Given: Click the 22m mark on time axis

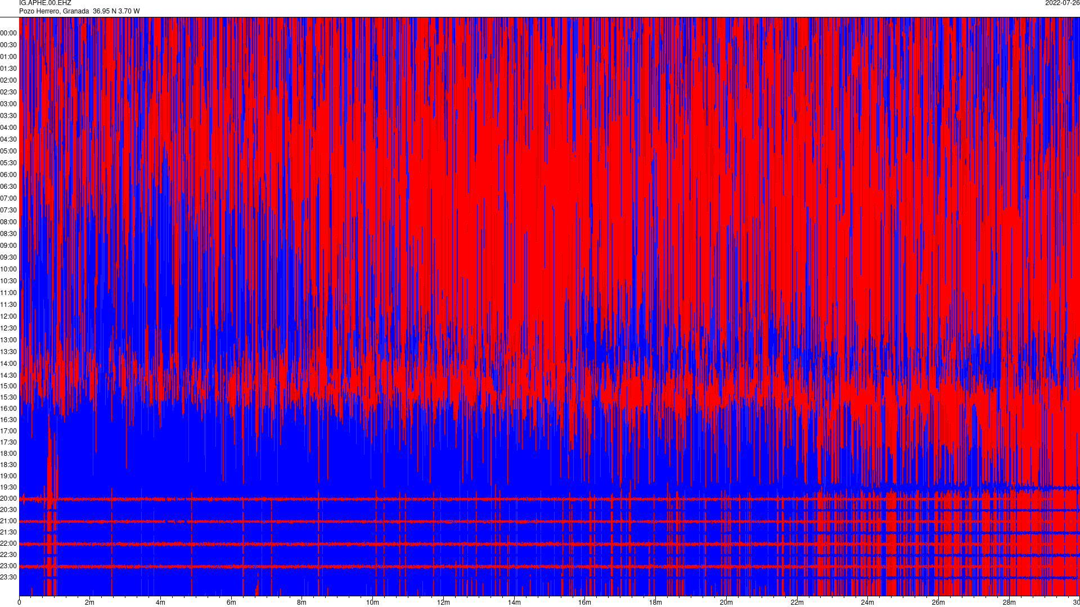Looking at the screenshot, I should point(797,603).
